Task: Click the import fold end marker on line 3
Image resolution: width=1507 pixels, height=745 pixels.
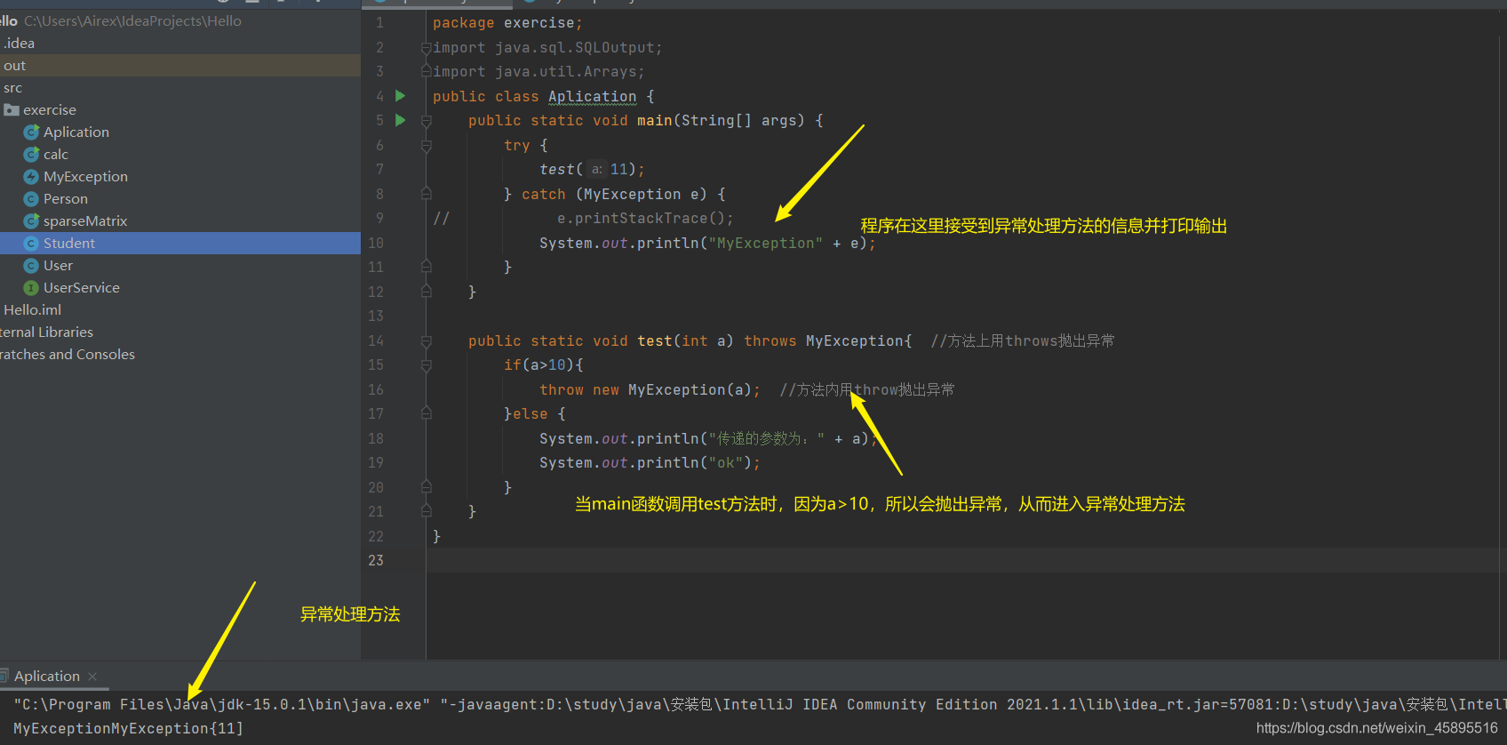Action: (x=427, y=69)
